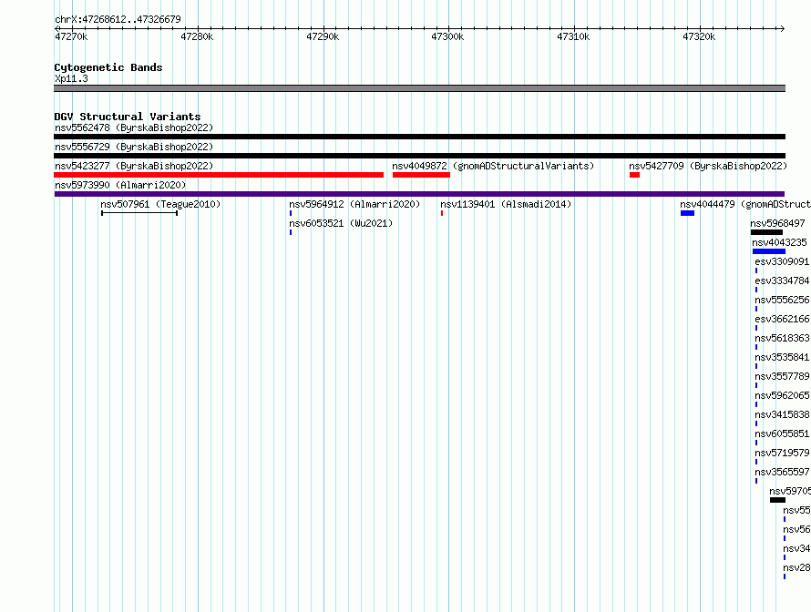Click the nsv5423277 (ByrskaBishop2022) label
Viewport: 811px width, 612px height.
point(134,166)
